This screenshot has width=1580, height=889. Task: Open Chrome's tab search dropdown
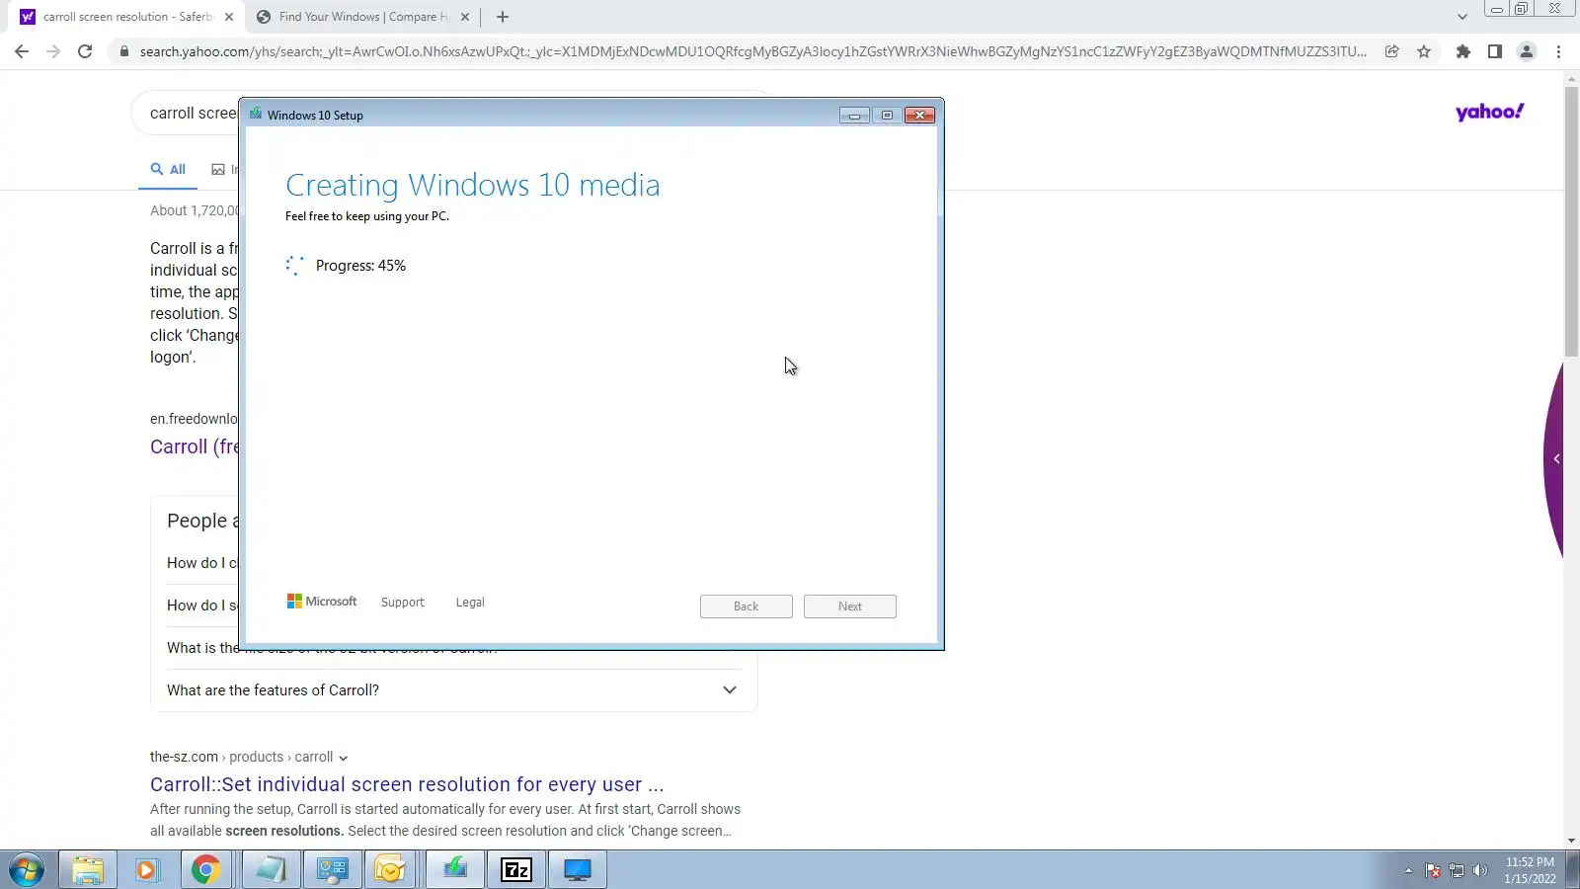pyautogui.click(x=1462, y=17)
